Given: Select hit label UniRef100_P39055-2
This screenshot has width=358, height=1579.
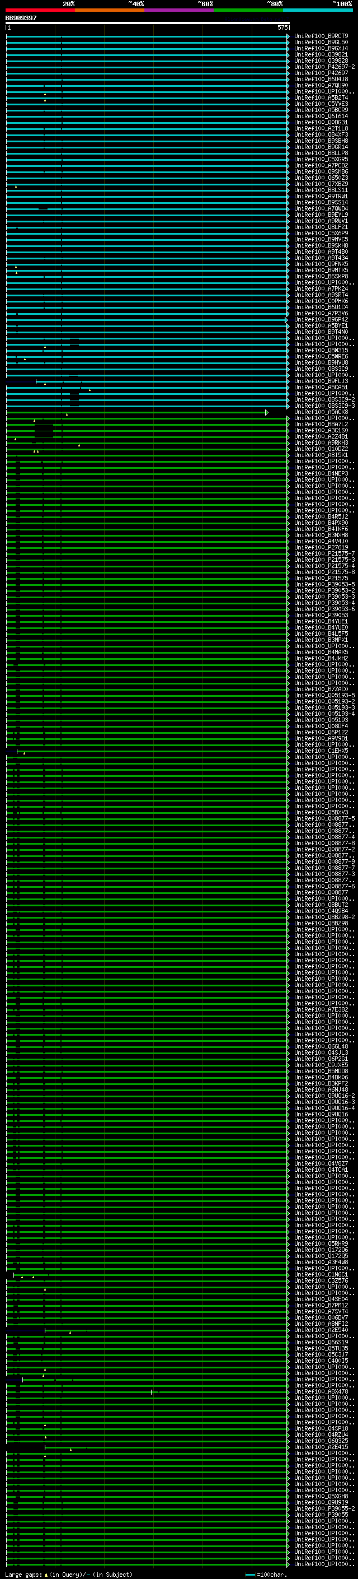Looking at the screenshot, I should coord(324,1508).
